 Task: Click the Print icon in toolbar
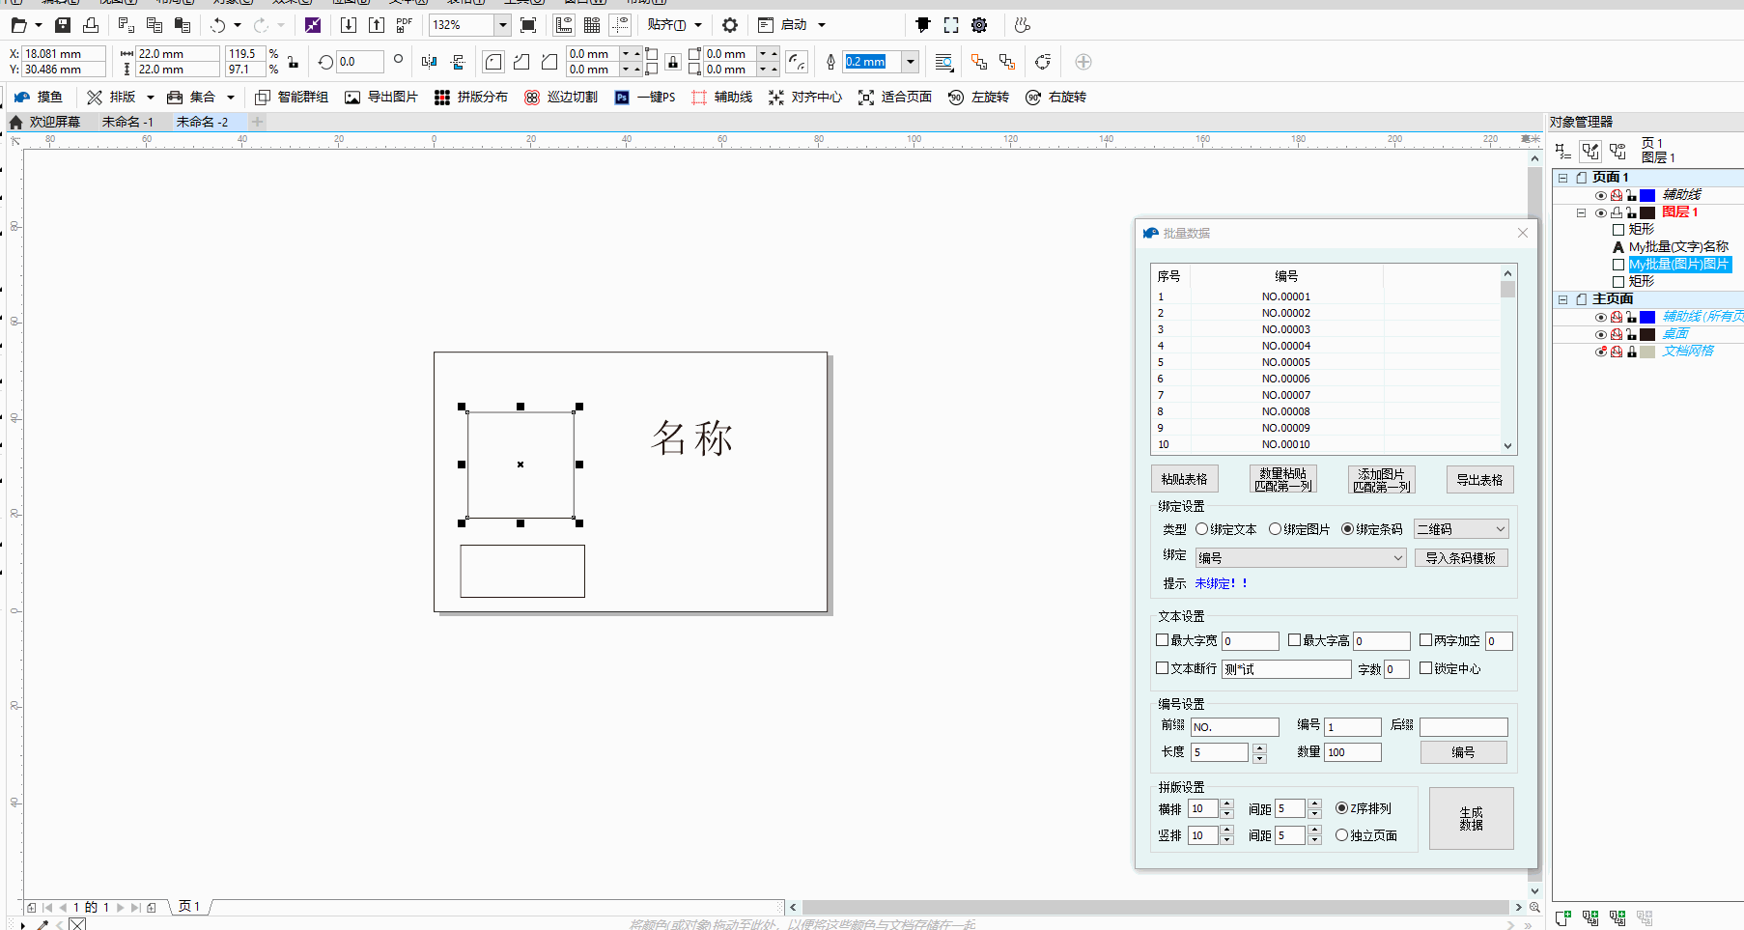[91, 25]
